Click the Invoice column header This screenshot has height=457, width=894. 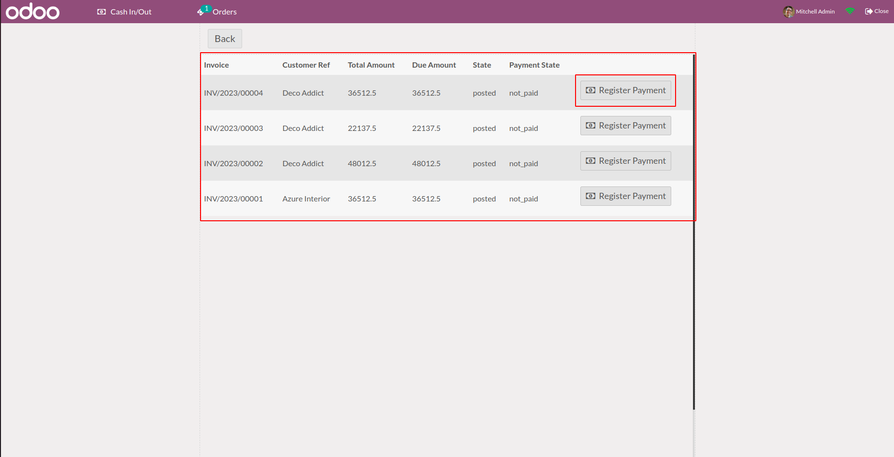point(216,65)
